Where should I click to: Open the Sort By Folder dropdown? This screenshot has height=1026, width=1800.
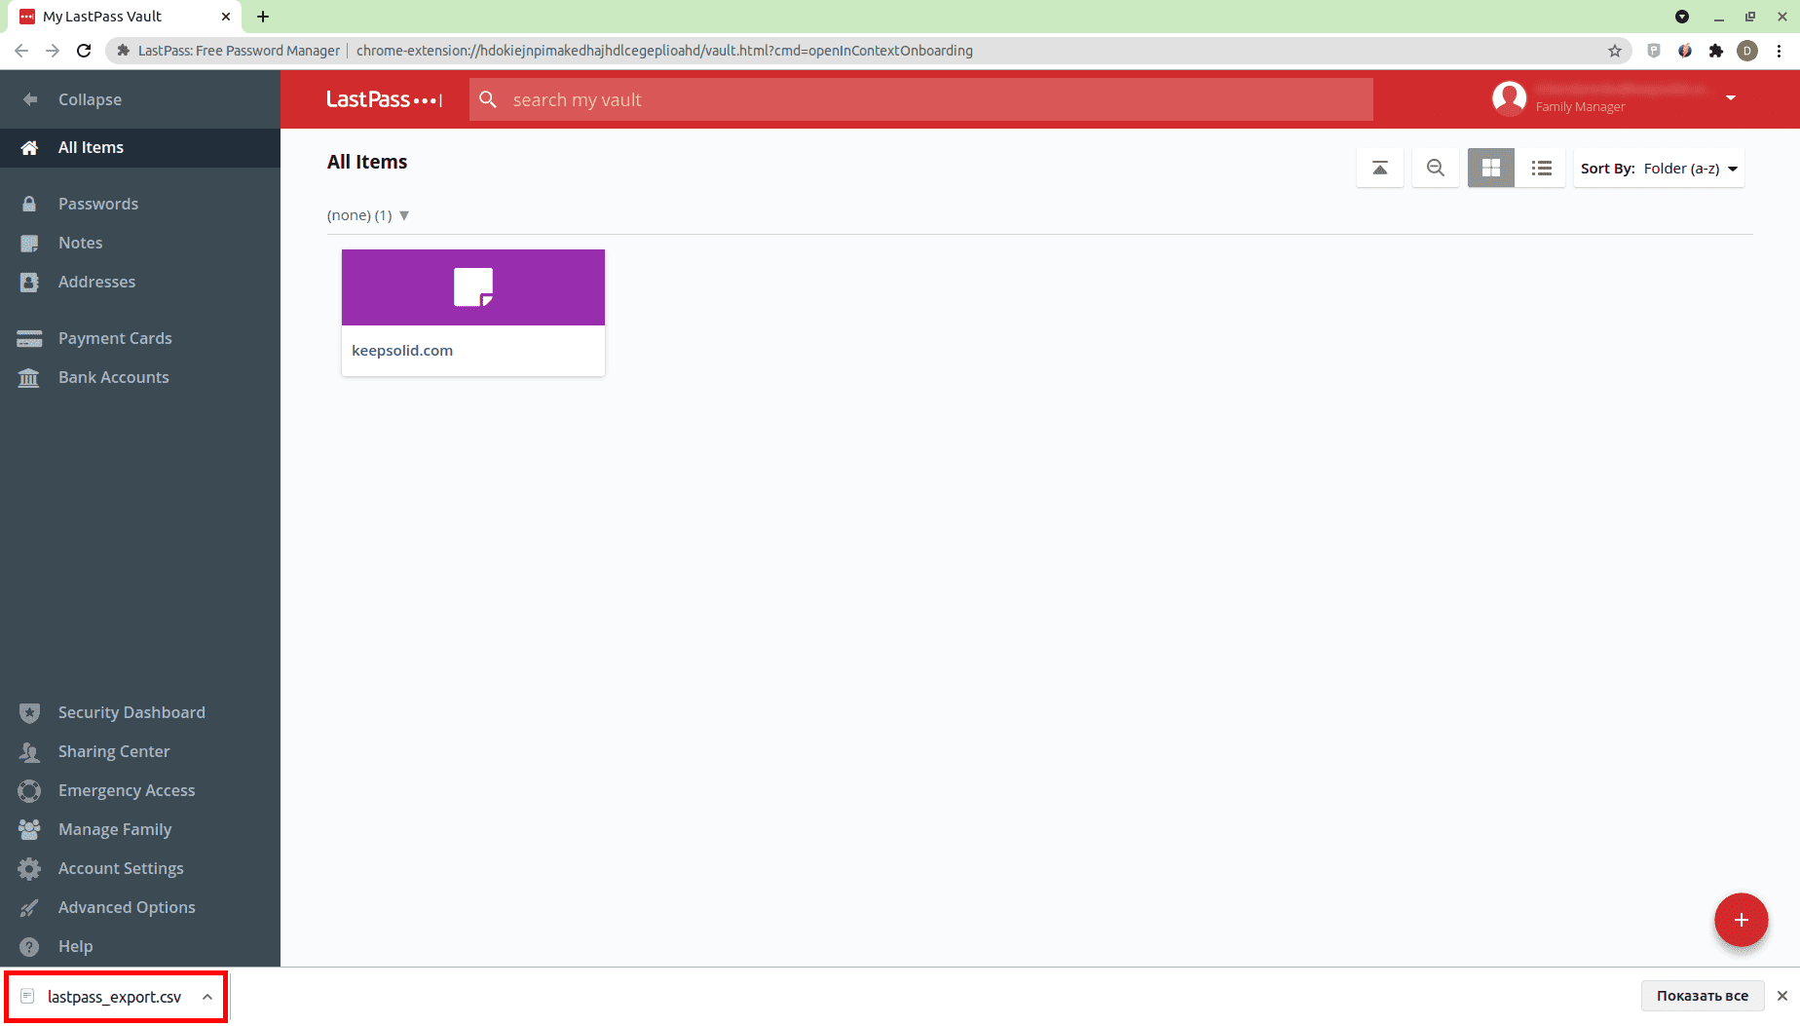point(1659,169)
